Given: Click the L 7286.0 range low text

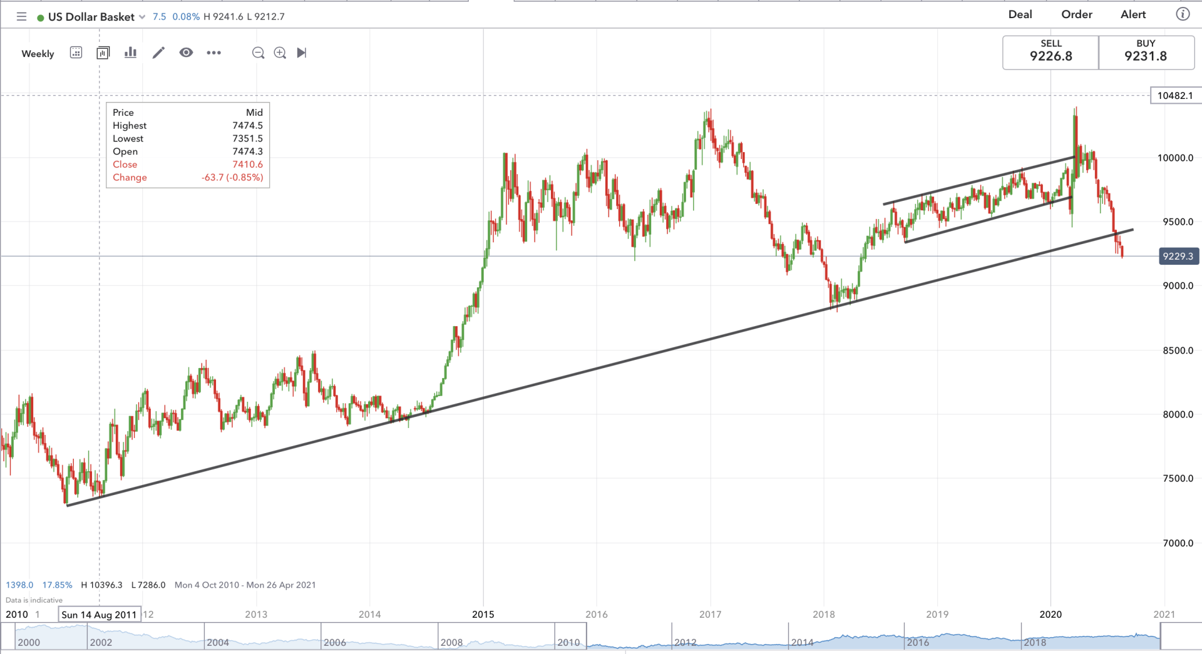Looking at the screenshot, I should click(x=148, y=585).
